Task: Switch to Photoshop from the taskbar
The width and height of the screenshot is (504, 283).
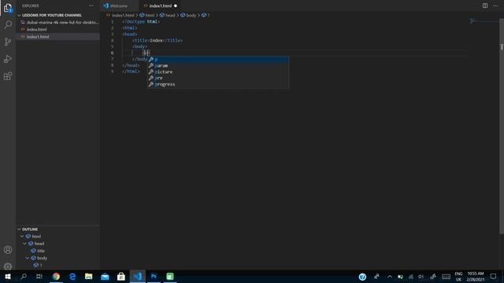Action: [154, 276]
